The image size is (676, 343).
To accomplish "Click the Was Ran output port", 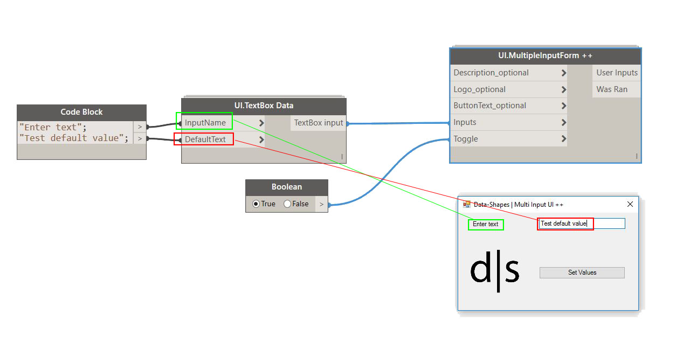I will [x=612, y=89].
